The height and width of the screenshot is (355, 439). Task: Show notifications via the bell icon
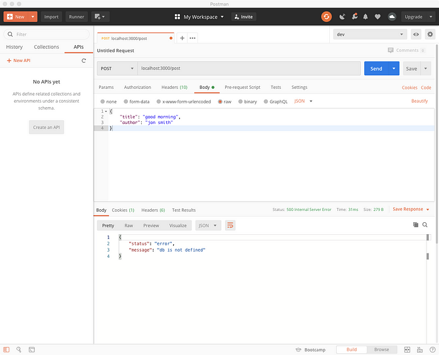[366, 17]
